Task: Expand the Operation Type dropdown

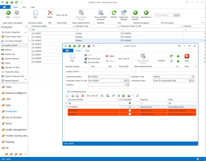Action: tap(193, 76)
